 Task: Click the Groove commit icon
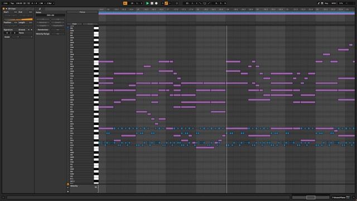click(x=31, y=30)
